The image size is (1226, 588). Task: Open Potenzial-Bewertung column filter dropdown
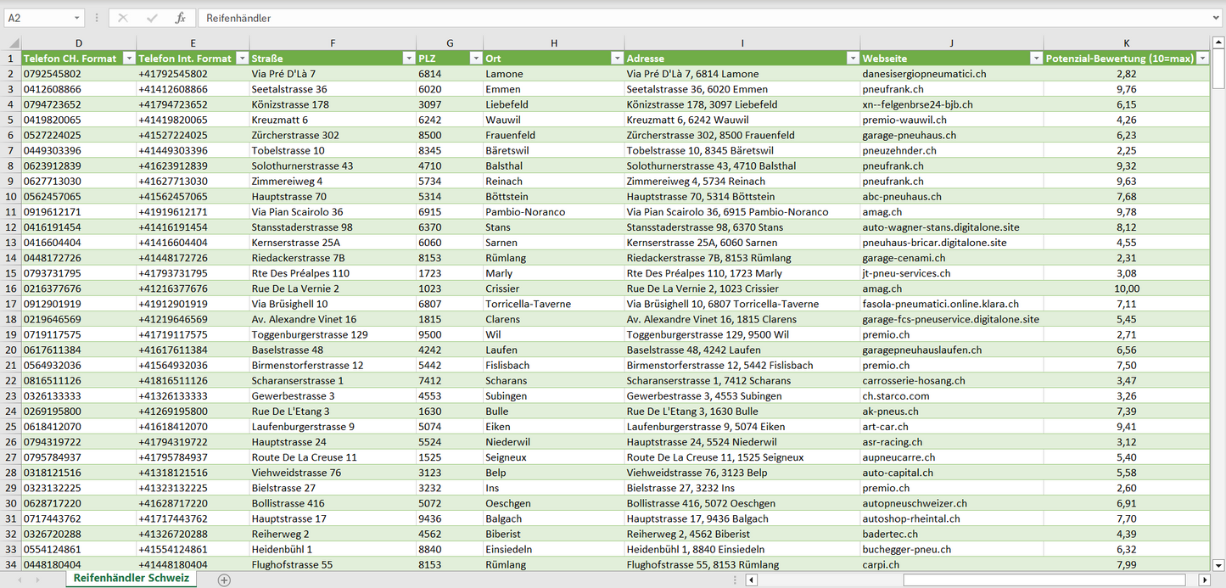tap(1201, 59)
